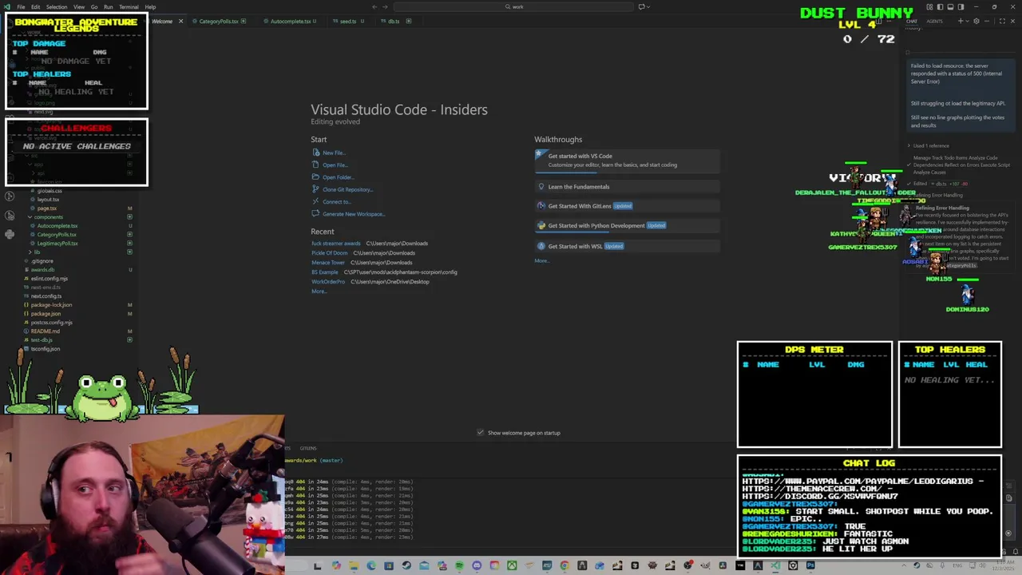Switch to the db.ts tab
The height and width of the screenshot is (575, 1022).
394,22
